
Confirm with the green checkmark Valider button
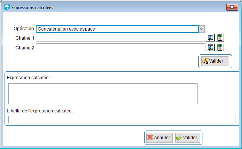tap(187, 138)
